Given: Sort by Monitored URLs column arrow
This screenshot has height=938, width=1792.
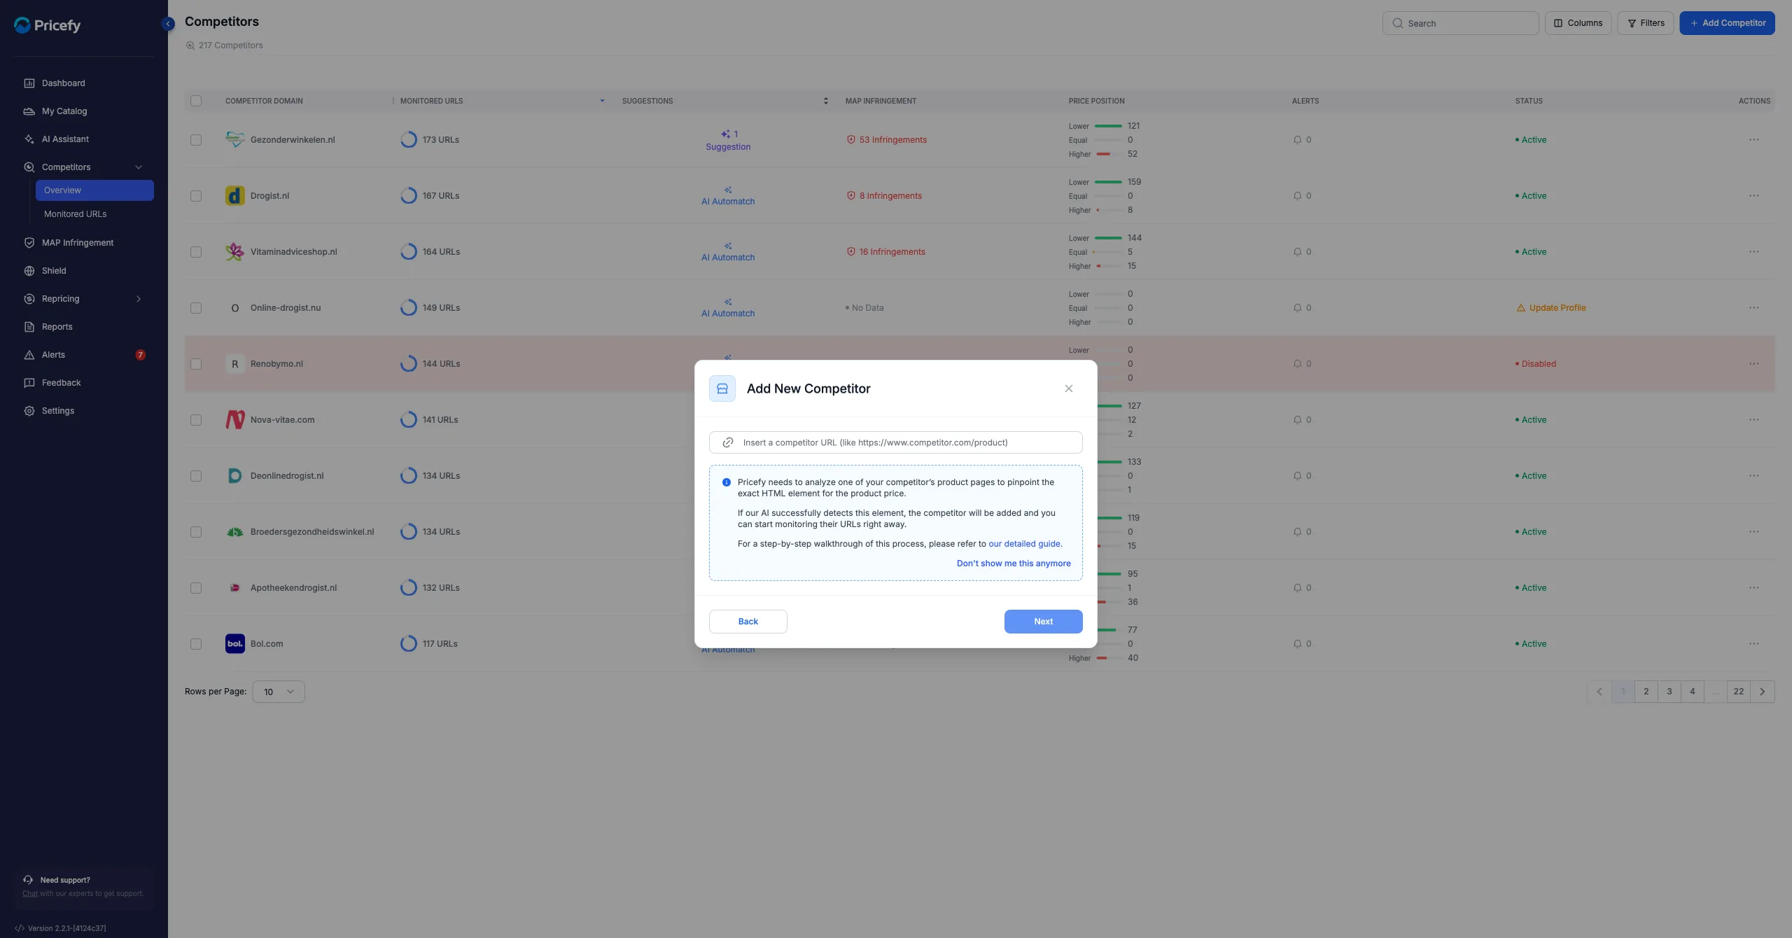Looking at the screenshot, I should [602, 101].
